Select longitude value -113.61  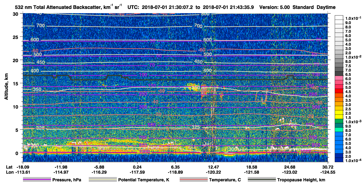point(23,172)
